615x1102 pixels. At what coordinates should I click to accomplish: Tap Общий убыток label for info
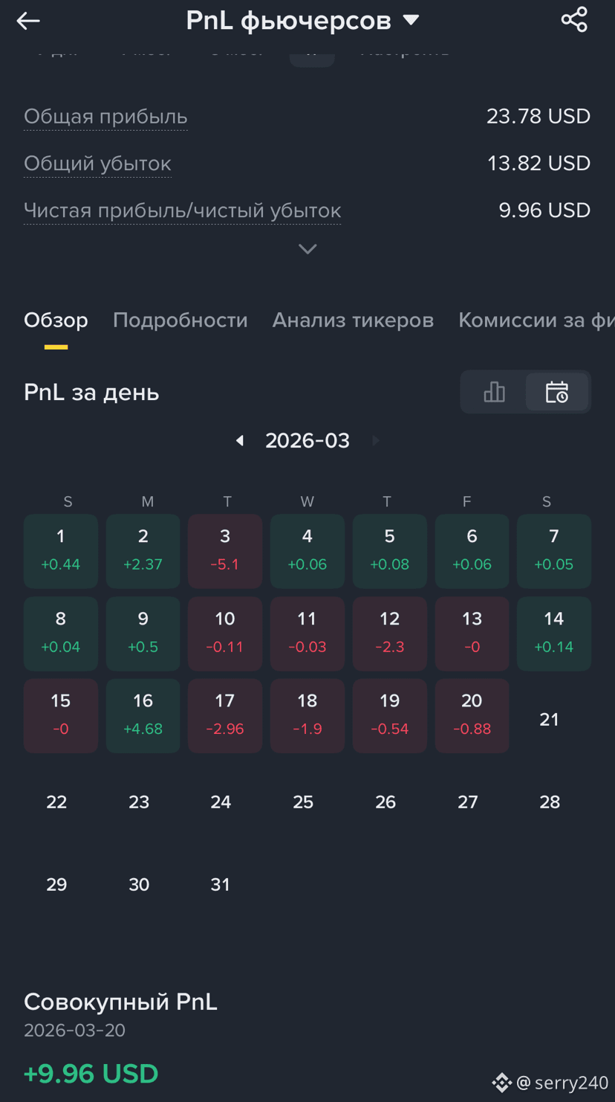click(97, 164)
